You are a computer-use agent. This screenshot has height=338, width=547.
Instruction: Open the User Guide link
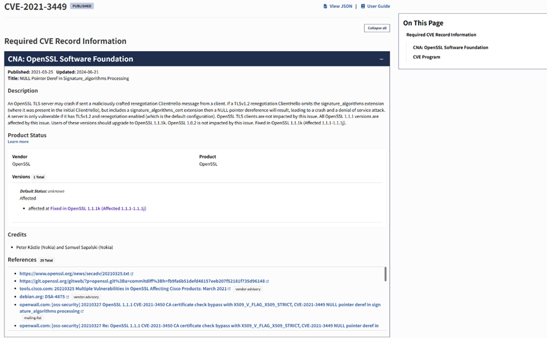tap(379, 6)
